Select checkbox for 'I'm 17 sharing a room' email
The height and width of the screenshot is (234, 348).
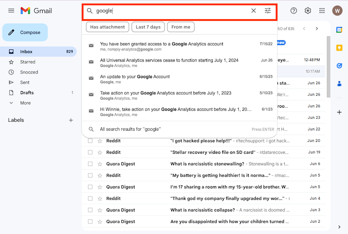pos(90,187)
